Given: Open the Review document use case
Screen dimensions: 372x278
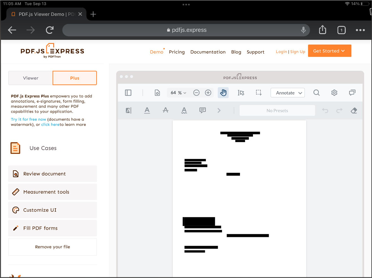Looking at the screenshot, I should click(53, 174).
